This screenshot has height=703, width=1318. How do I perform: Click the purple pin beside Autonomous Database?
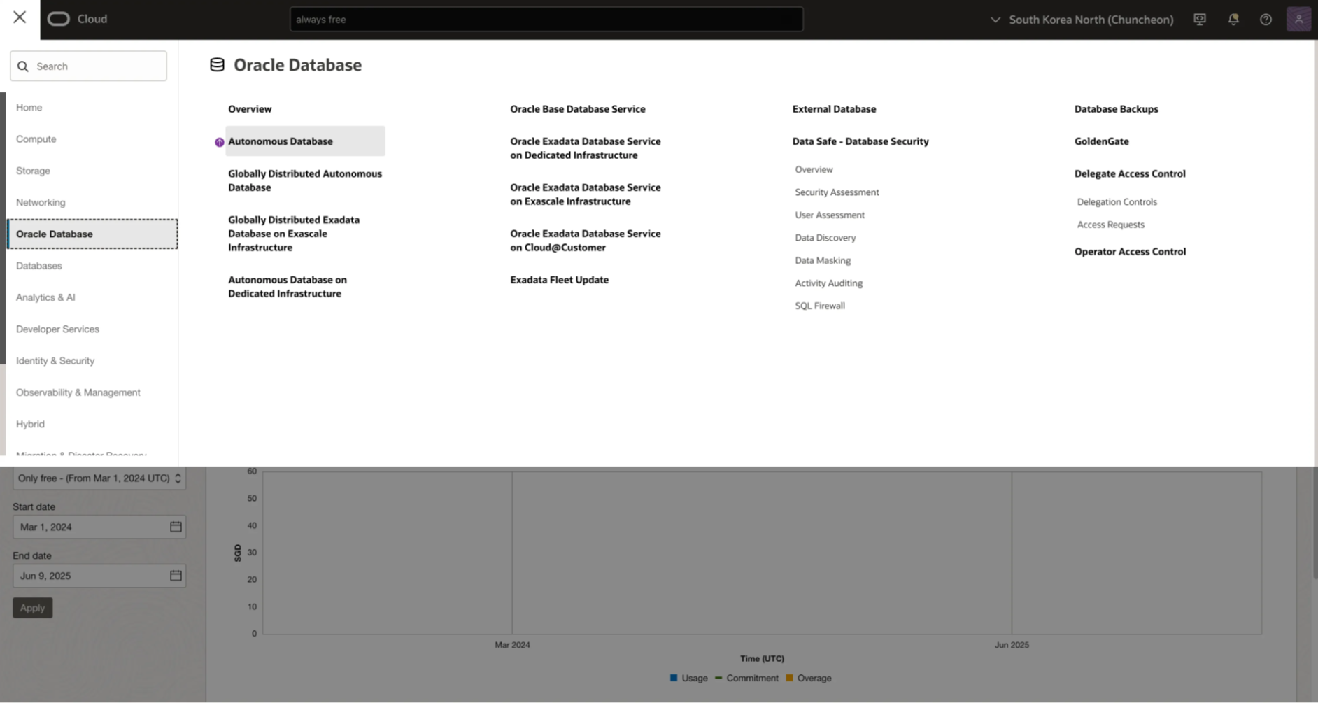[x=220, y=142]
